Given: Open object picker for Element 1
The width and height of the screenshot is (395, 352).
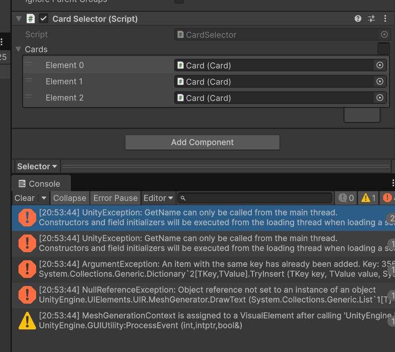Looking at the screenshot, I should (380, 82).
